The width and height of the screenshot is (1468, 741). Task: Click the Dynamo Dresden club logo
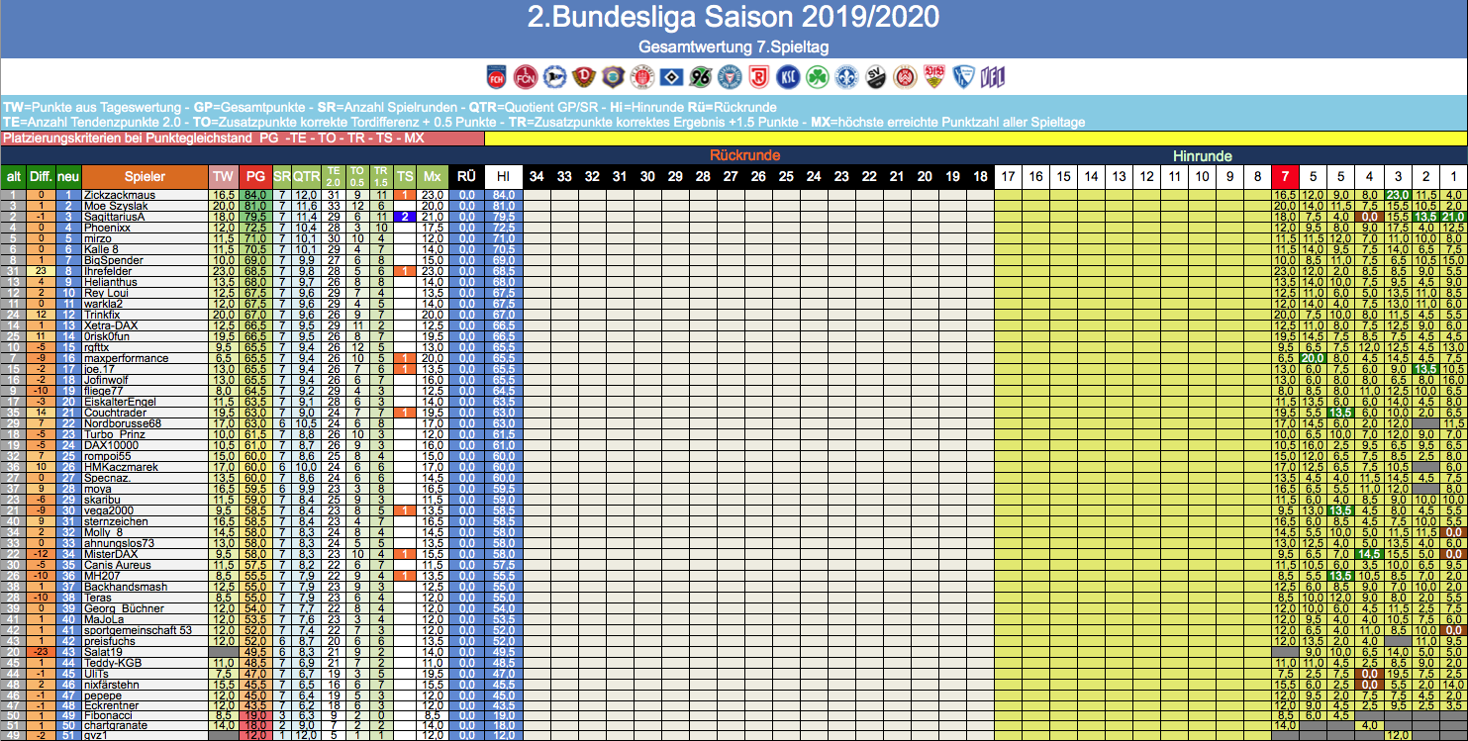(583, 77)
